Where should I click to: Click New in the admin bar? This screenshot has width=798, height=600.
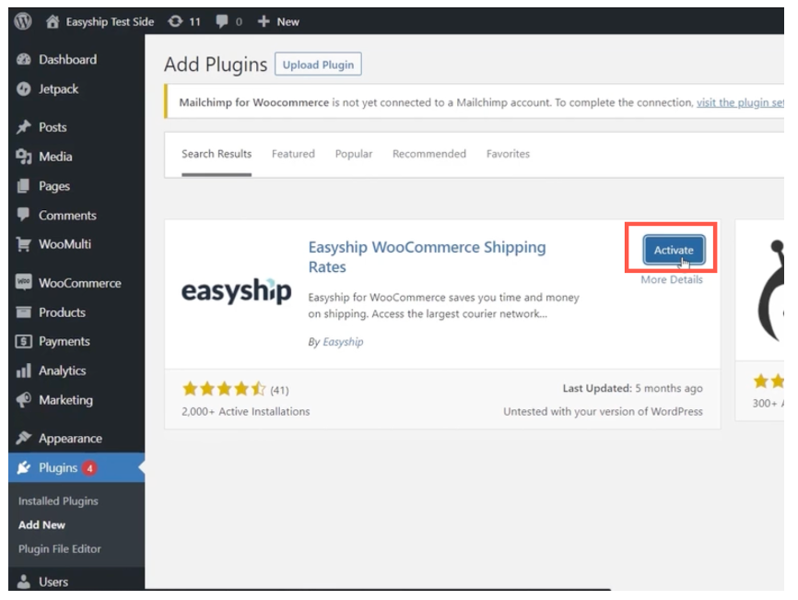288,21
